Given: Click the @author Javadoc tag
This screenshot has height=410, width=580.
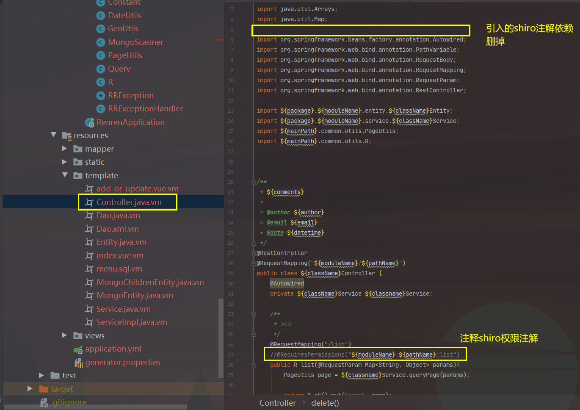Looking at the screenshot, I should [279, 213].
